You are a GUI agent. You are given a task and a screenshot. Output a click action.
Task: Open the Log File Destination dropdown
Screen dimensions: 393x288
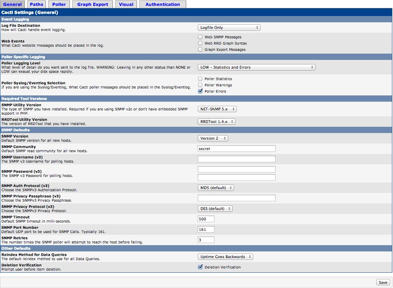click(x=229, y=28)
